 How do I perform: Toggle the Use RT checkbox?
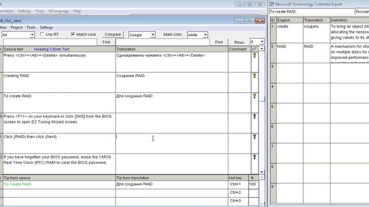tap(42, 34)
